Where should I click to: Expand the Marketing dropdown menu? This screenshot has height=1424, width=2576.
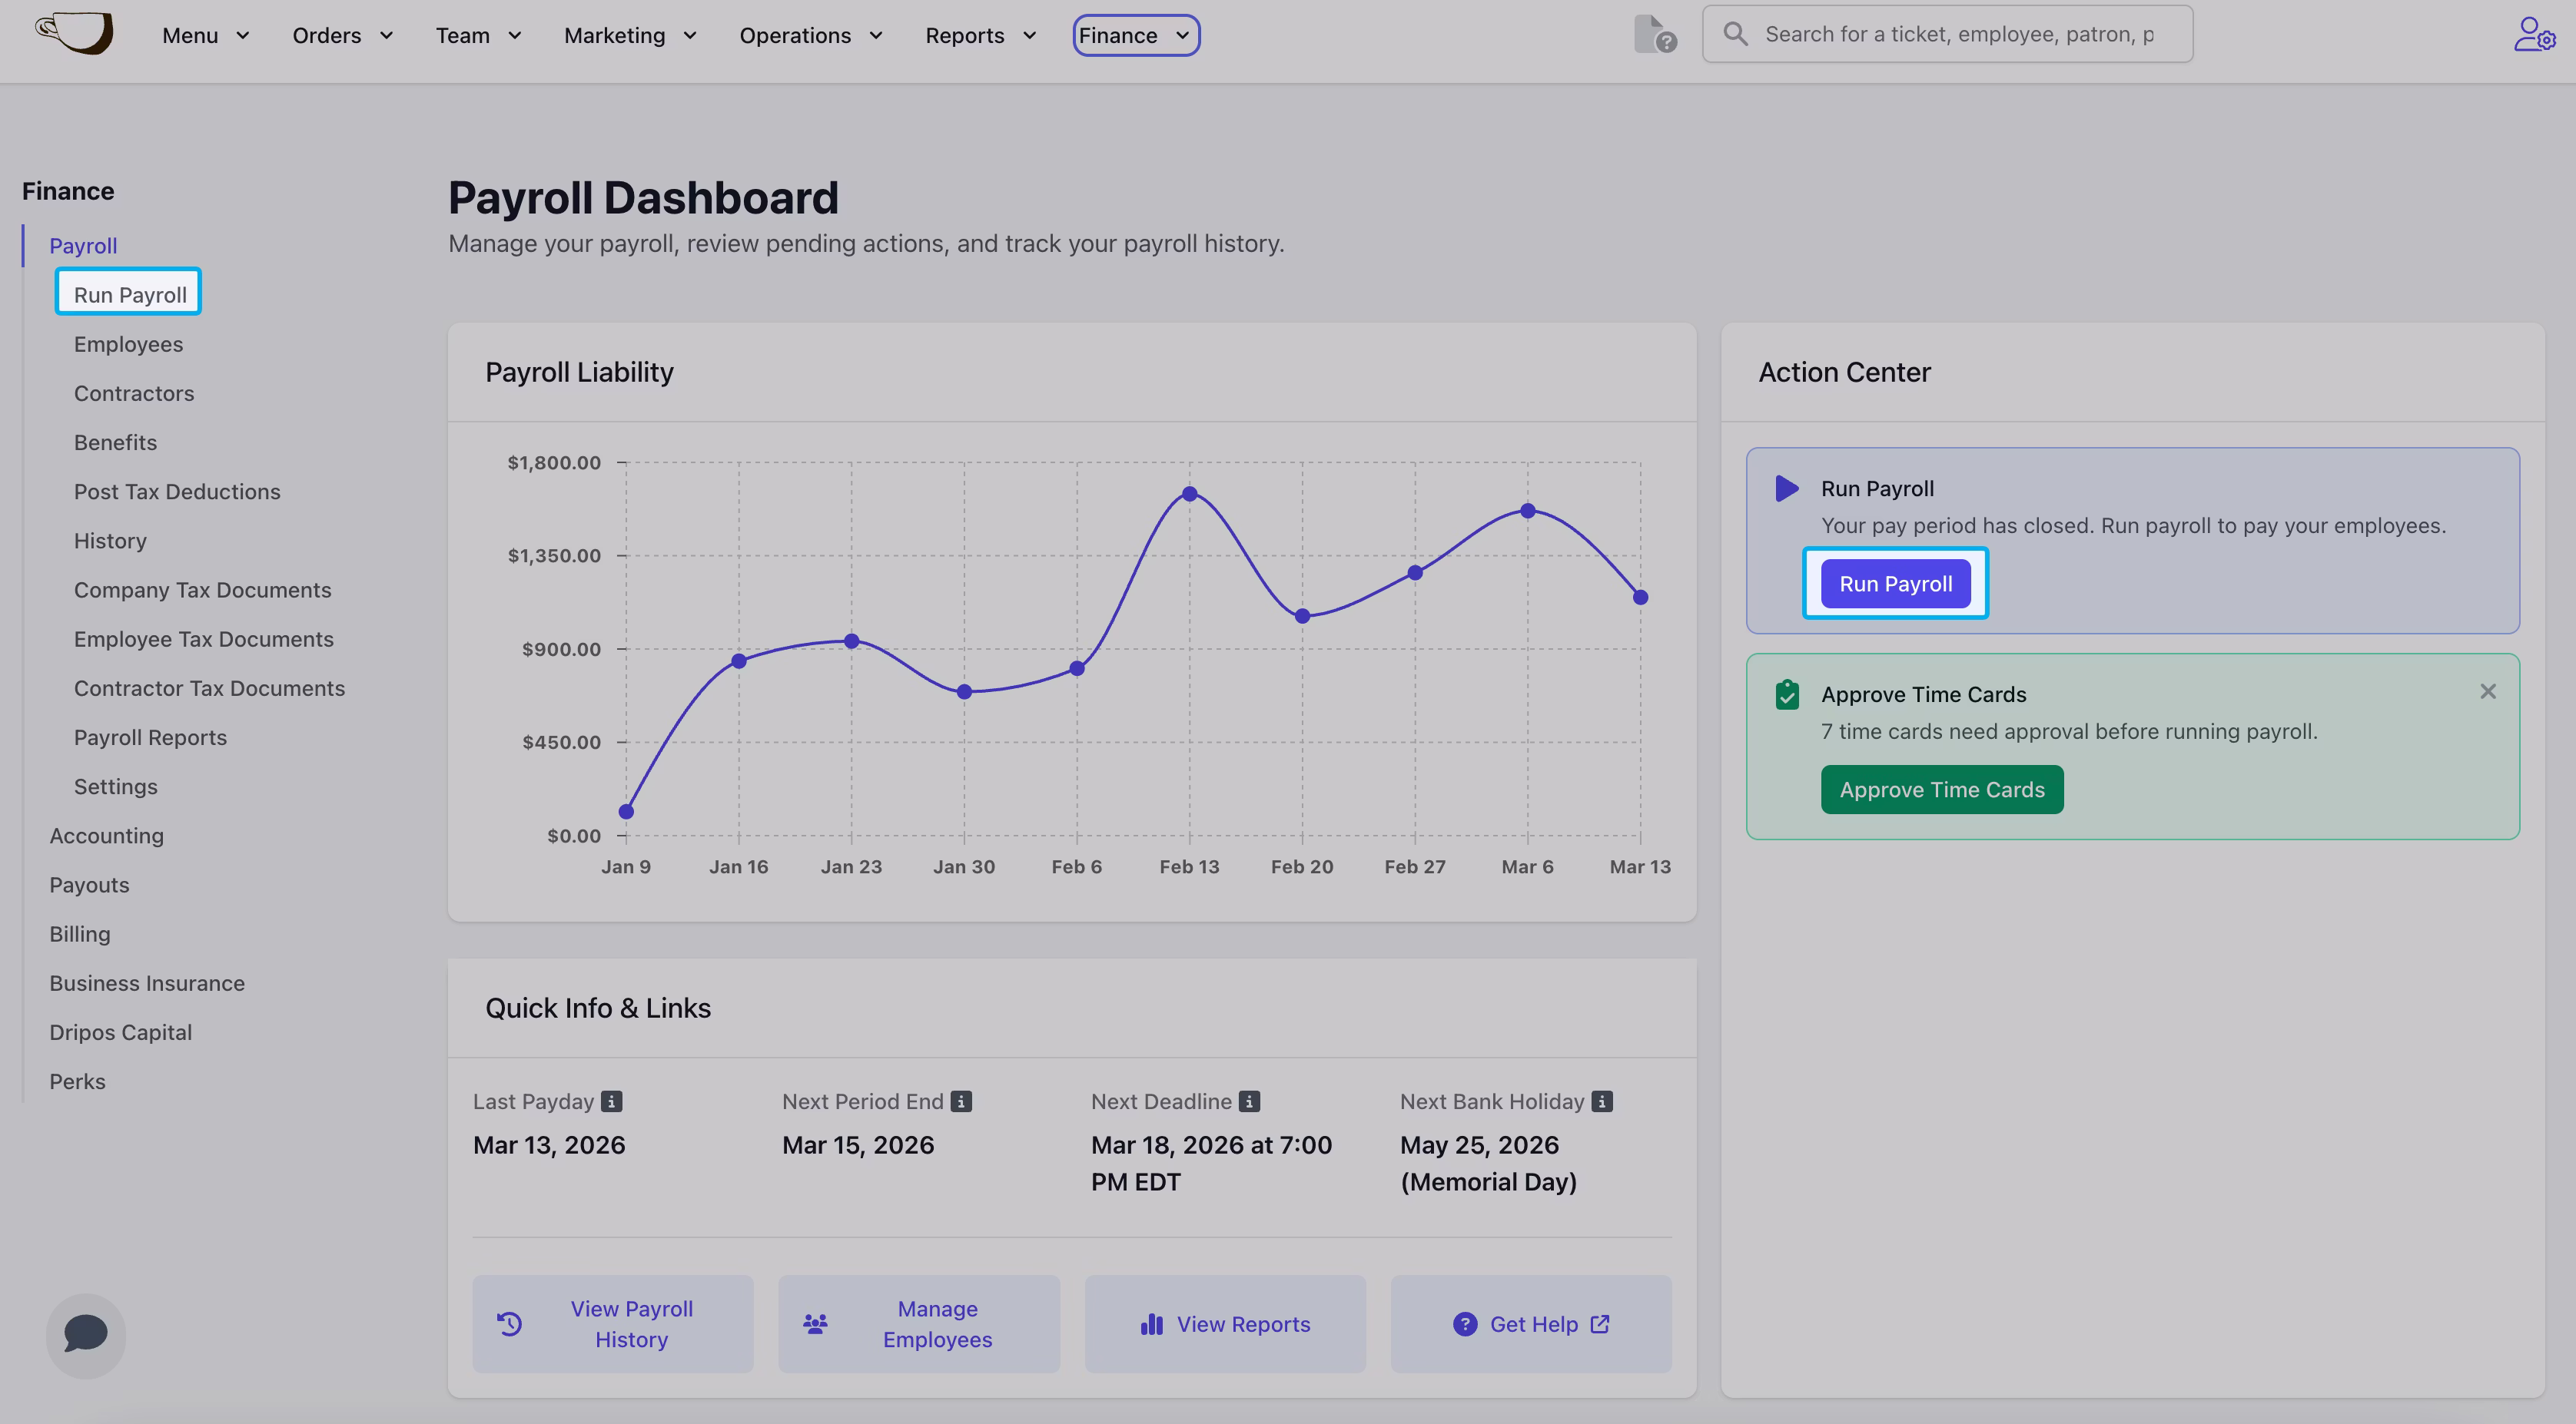(630, 36)
